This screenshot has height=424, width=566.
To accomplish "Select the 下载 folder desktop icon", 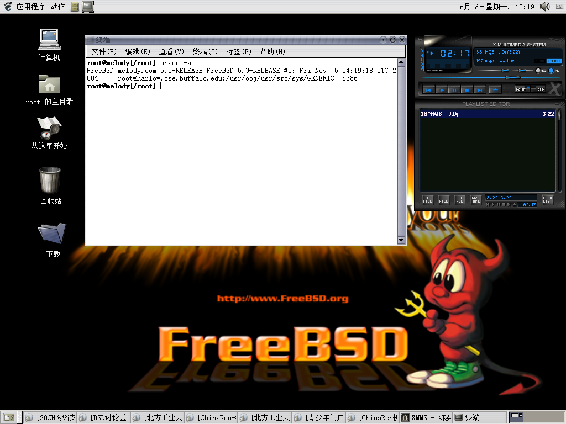I will coord(53,240).
